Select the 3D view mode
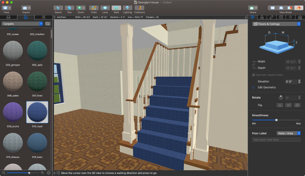 click(298, 8)
